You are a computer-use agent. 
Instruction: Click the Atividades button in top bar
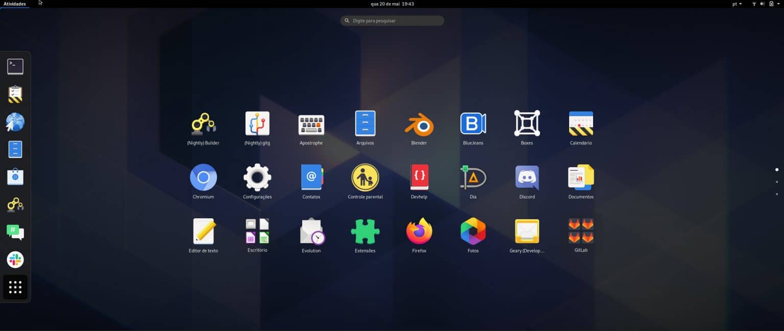15,4
